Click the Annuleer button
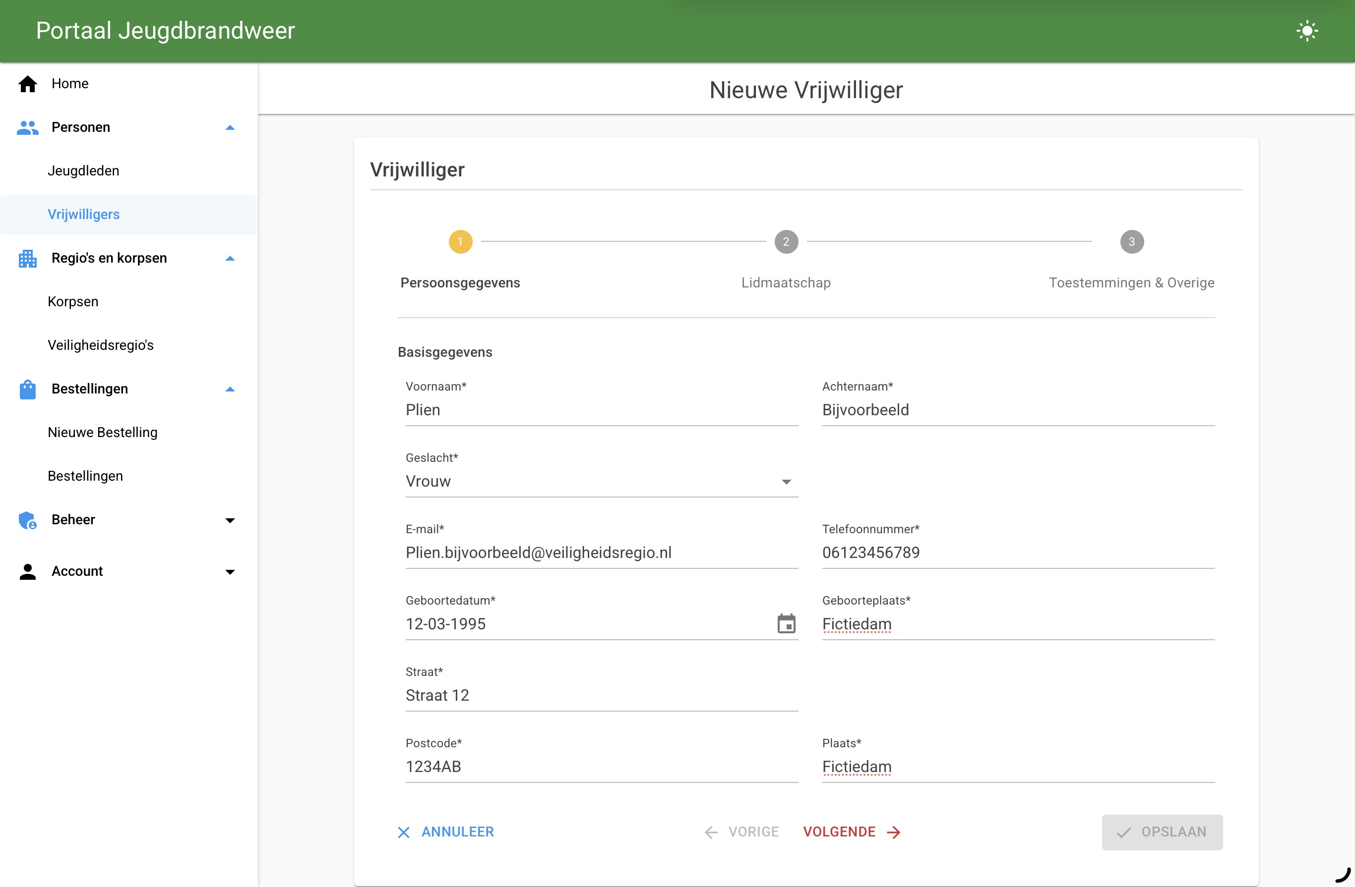Image resolution: width=1355 pixels, height=887 pixels. tap(446, 832)
